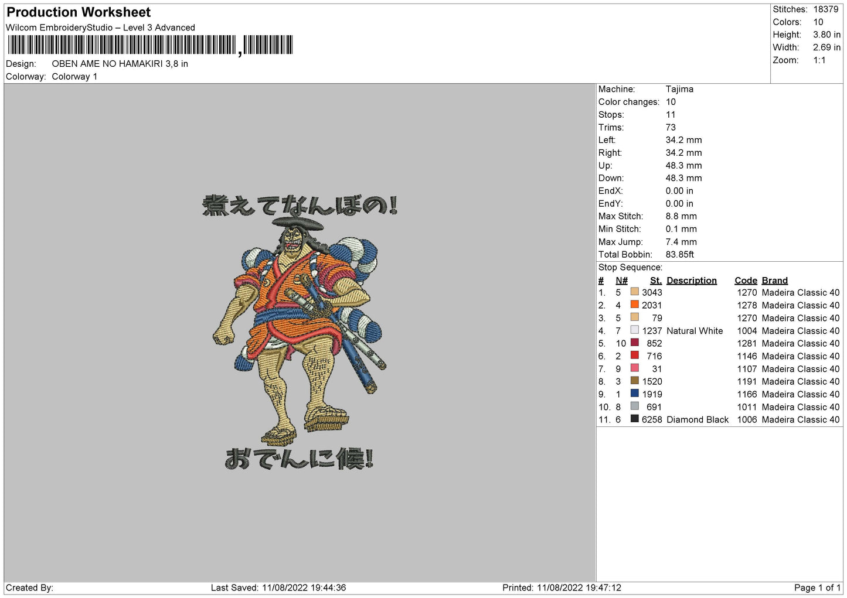Click the 'Page 1 of 1' indicator
The height and width of the screenshot is (598, 847).
click(x=817, y=587)
